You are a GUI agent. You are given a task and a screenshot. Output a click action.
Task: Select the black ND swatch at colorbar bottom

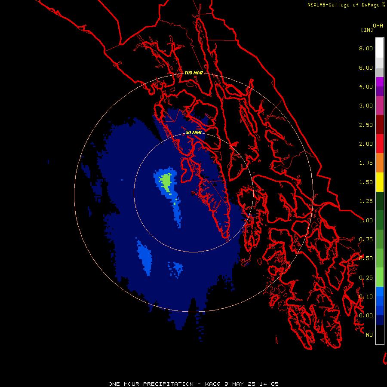[x=380, y=335]
